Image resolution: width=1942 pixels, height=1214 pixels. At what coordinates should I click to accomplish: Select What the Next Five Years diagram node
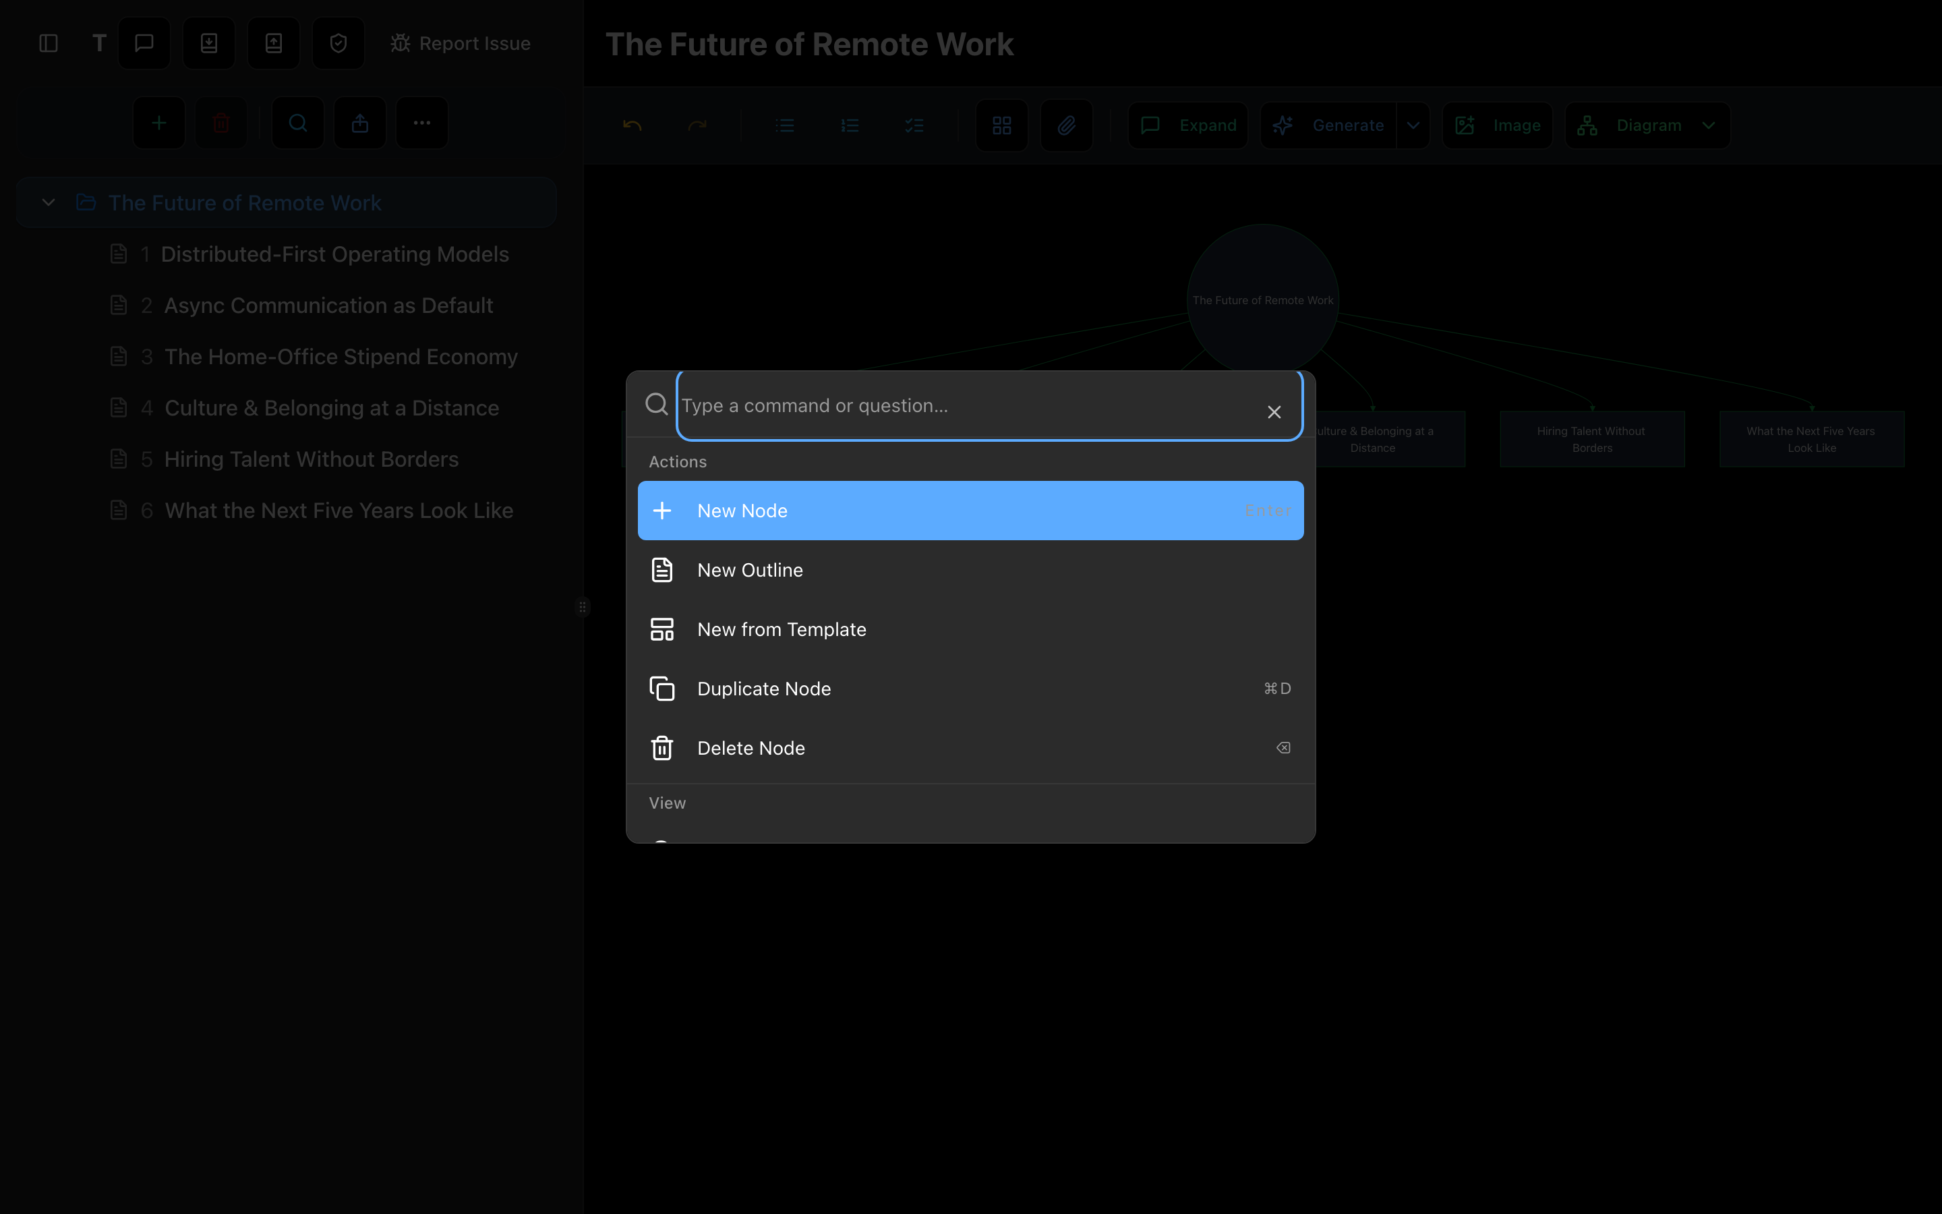click(x=1811, y=439)
